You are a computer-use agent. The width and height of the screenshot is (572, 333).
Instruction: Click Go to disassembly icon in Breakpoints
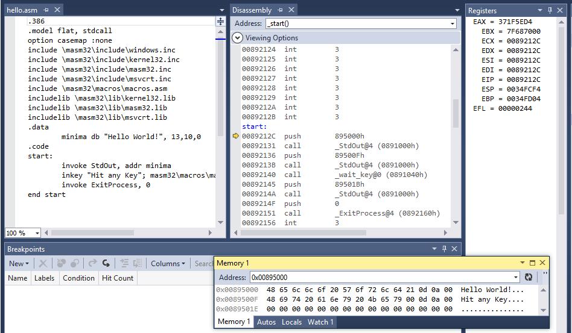tap(138, 264)
